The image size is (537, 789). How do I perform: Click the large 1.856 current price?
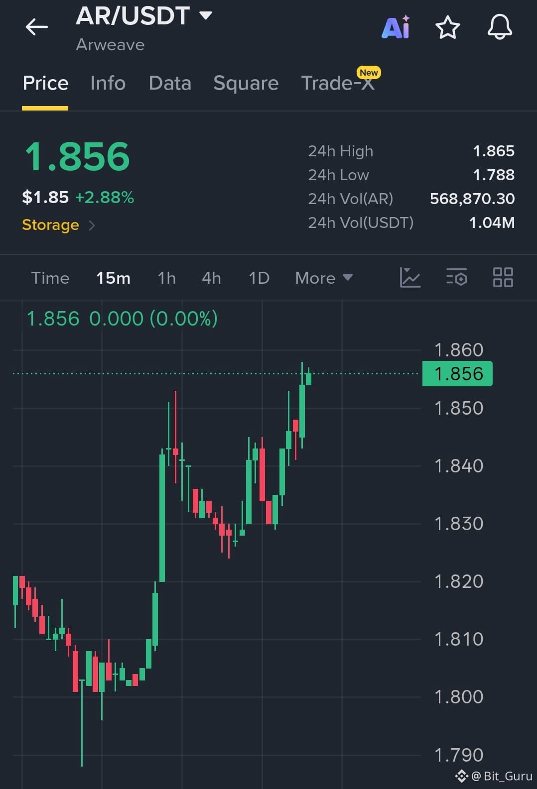77,157
